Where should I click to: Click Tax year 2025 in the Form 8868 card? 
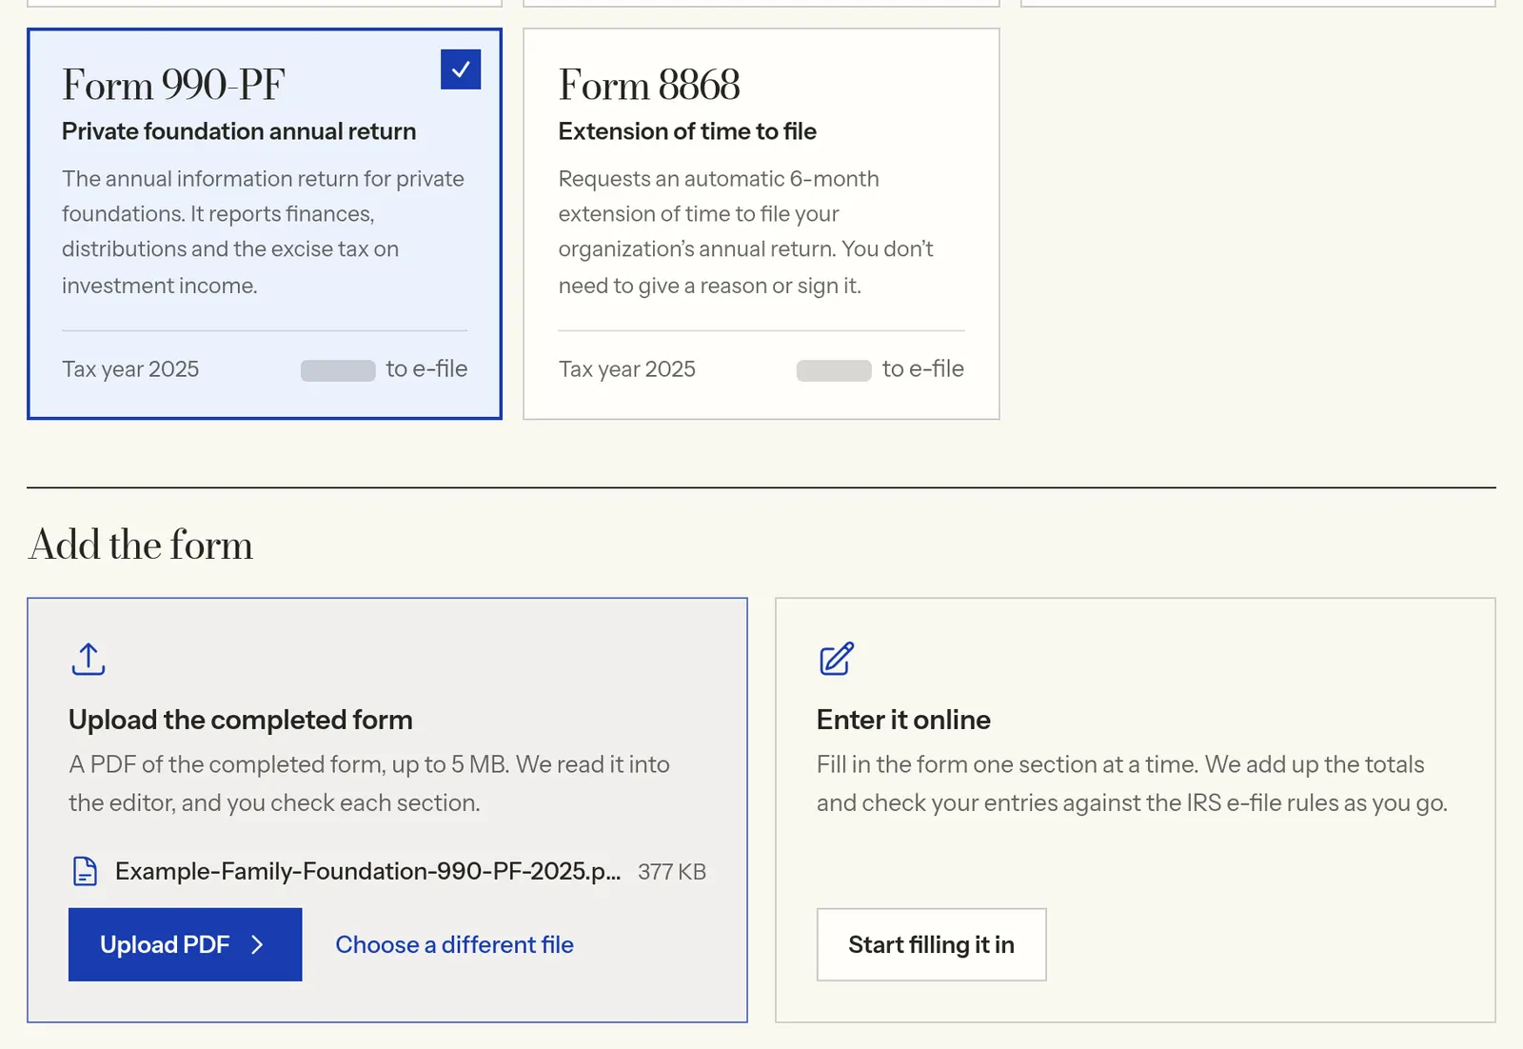(x=627, y=369)
